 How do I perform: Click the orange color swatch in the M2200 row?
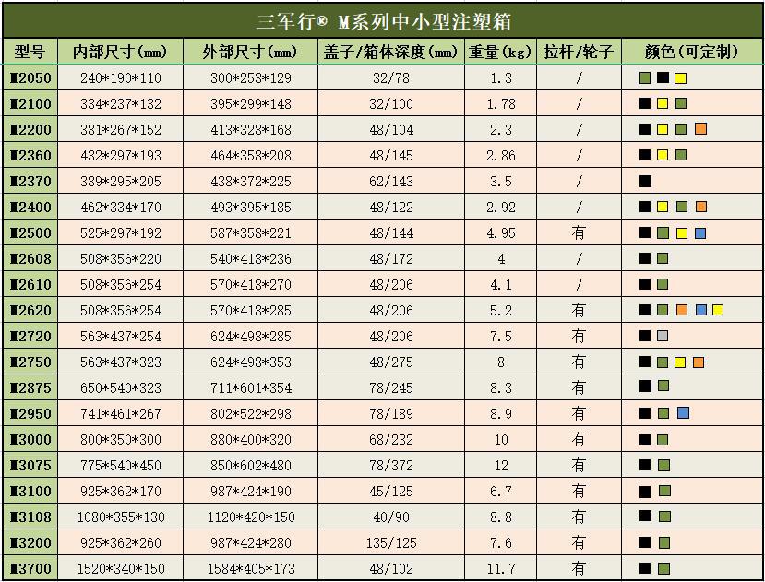(700, 129)
